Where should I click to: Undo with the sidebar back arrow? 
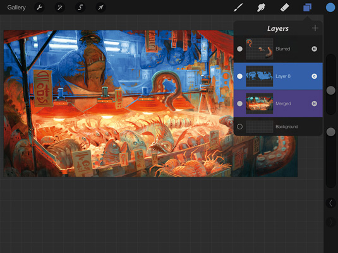(330, 203)
